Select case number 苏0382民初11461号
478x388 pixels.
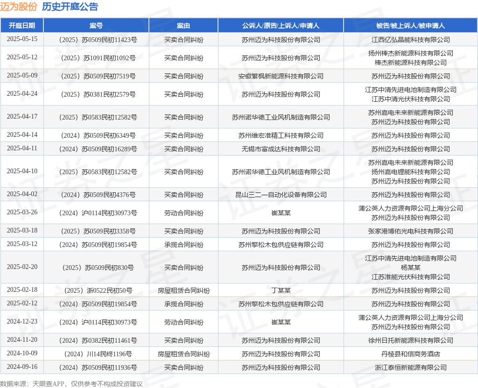click(109, 340)
